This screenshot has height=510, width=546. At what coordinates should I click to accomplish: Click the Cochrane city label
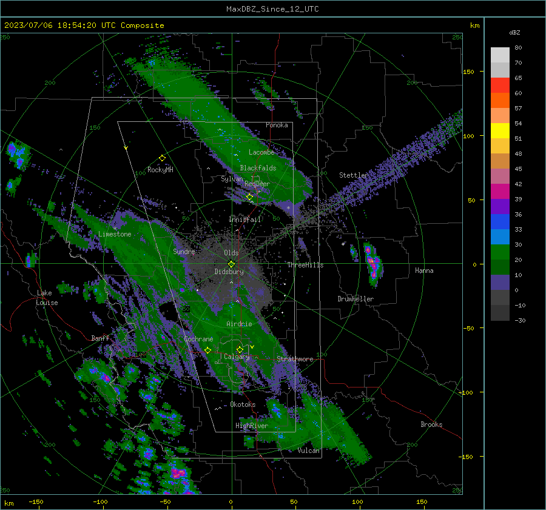[x=198, y=339]
